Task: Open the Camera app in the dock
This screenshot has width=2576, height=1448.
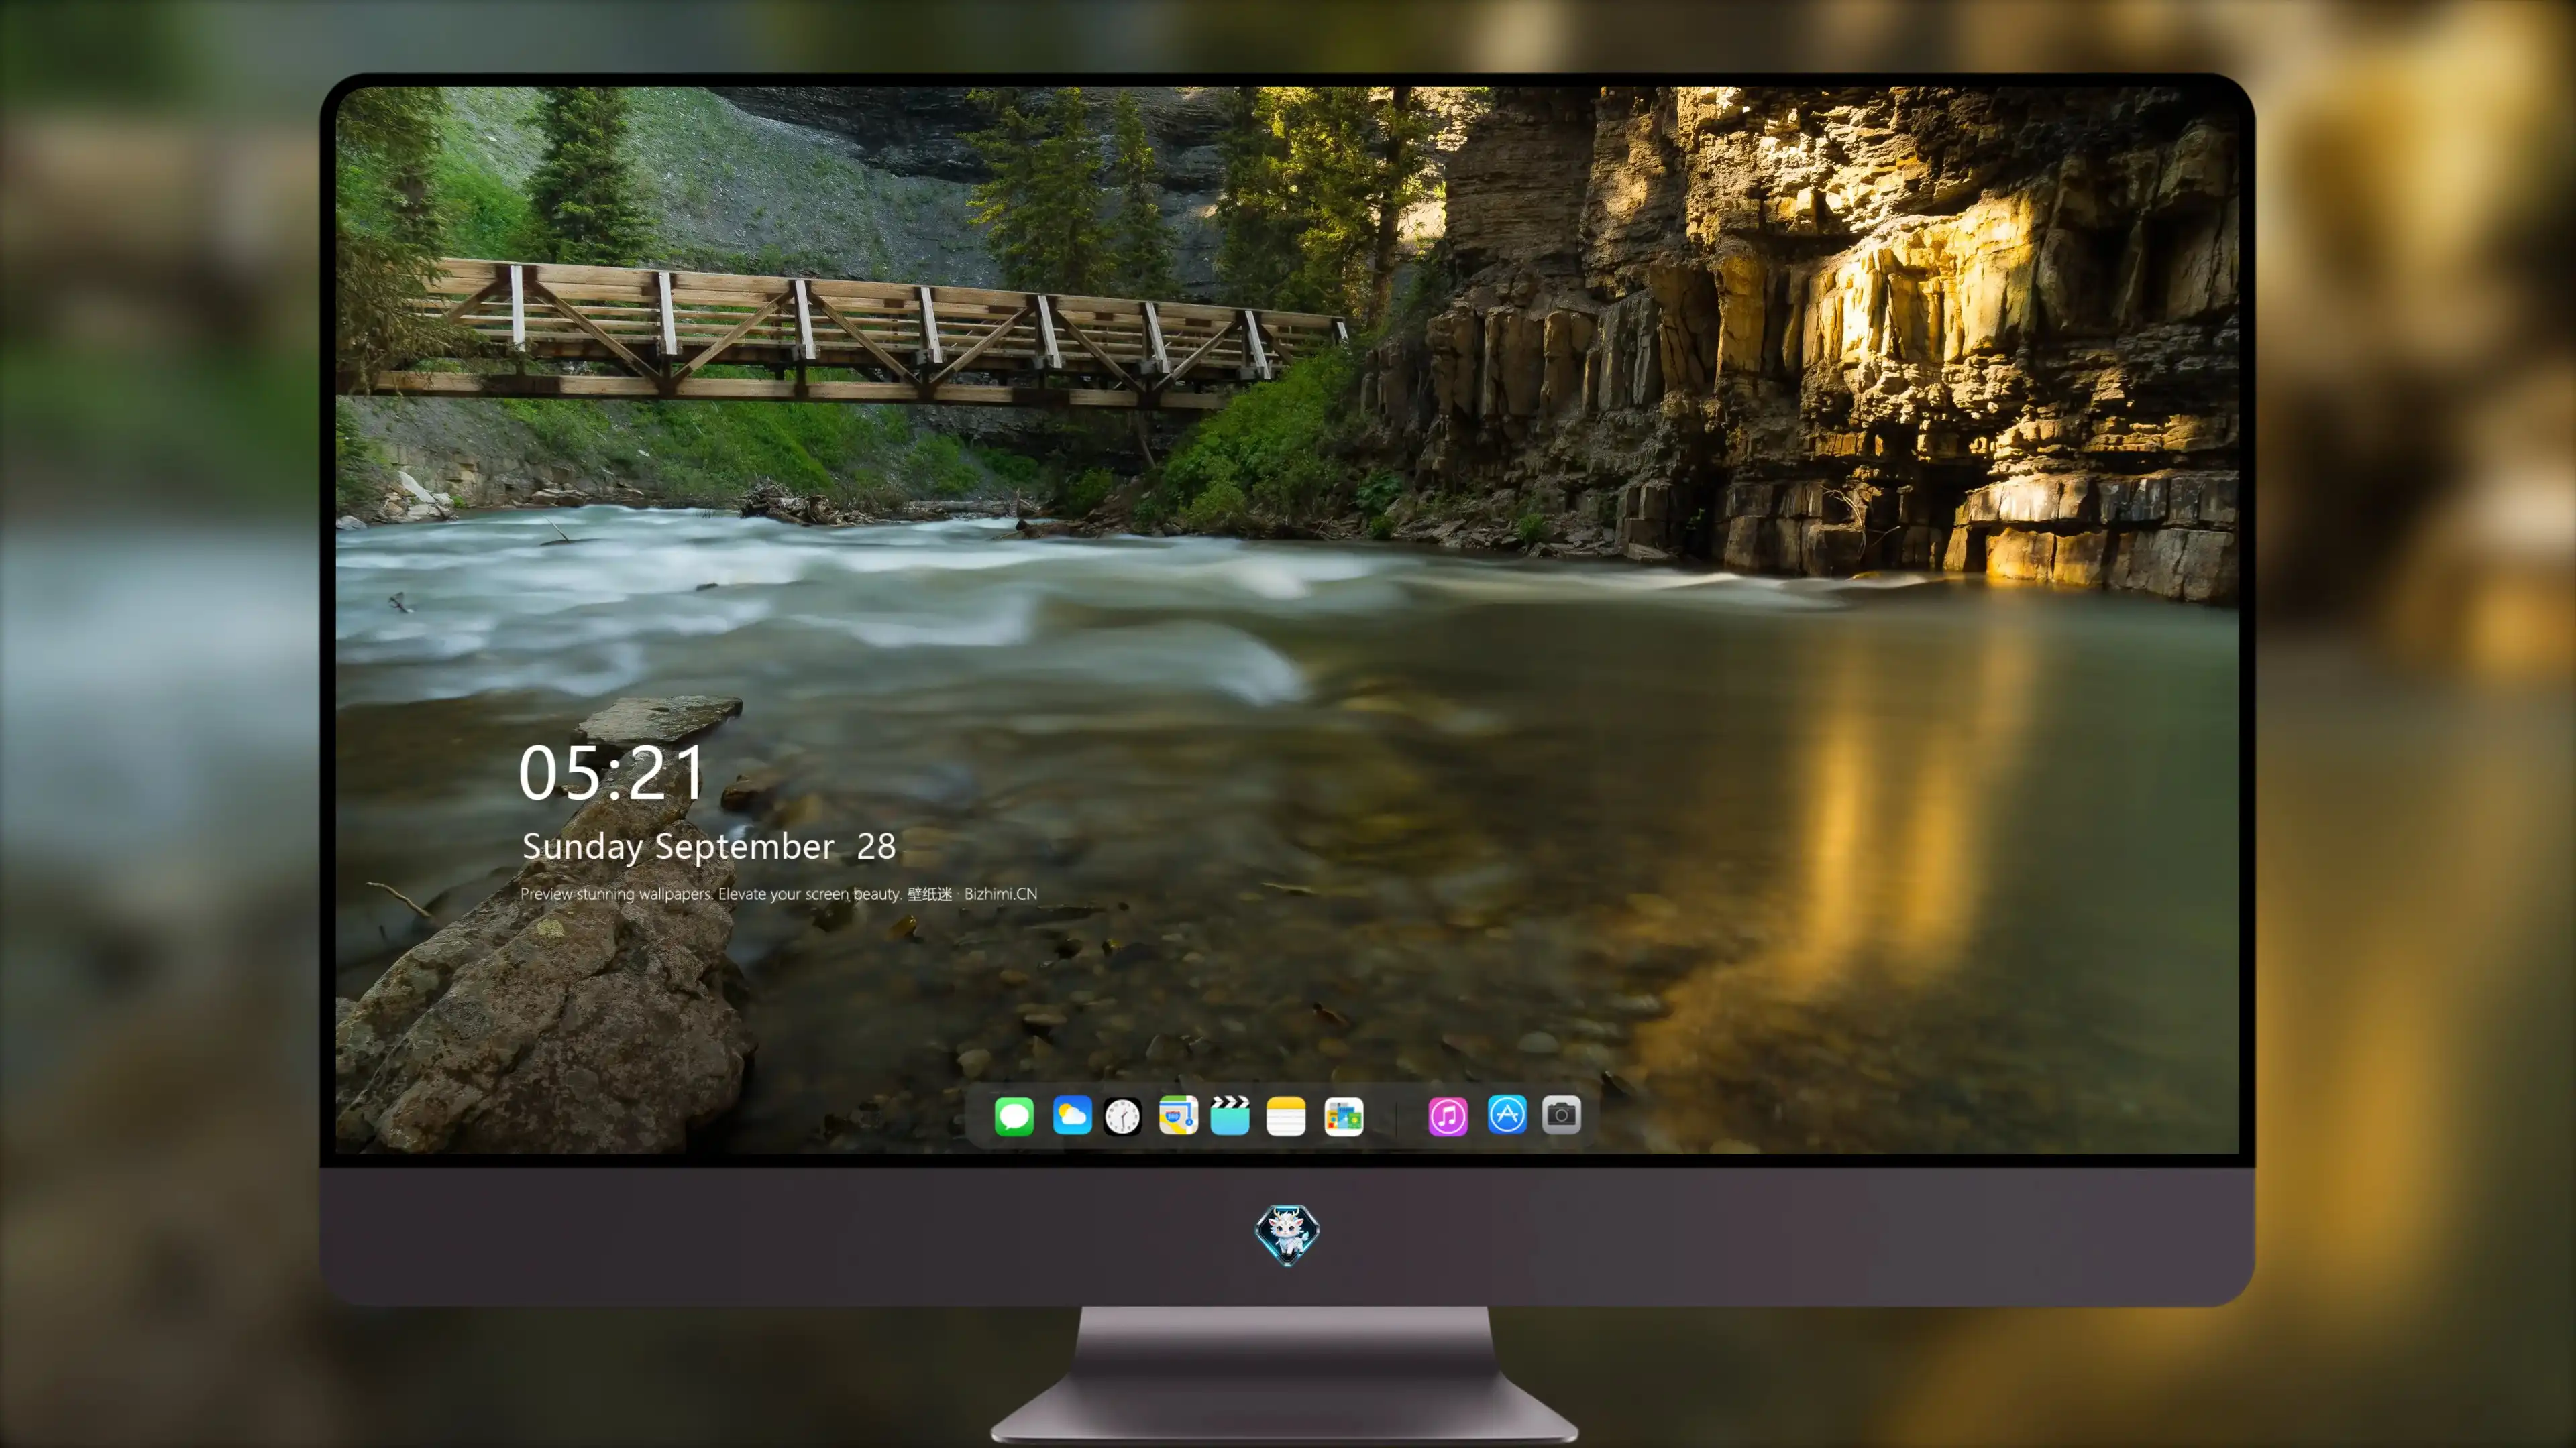Action: pos(1561,1114)
